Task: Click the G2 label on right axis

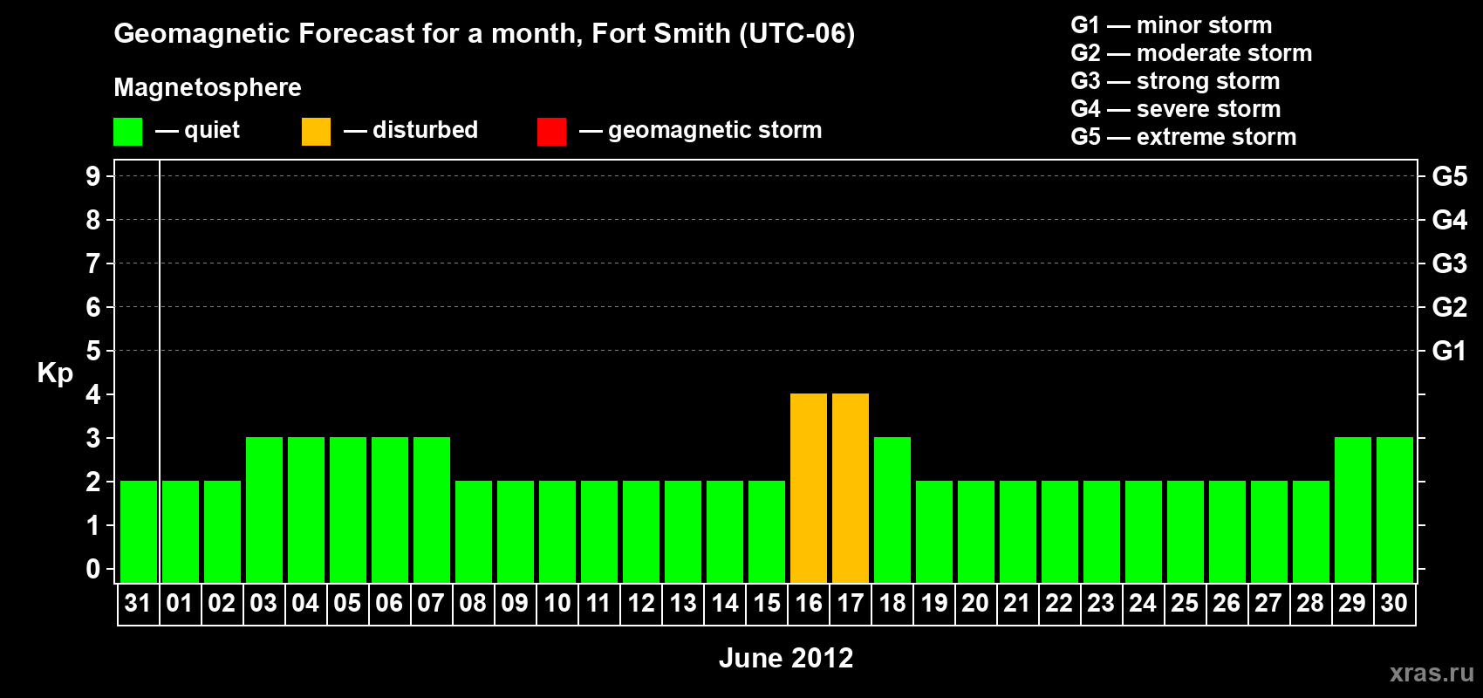Action: 1449,307
